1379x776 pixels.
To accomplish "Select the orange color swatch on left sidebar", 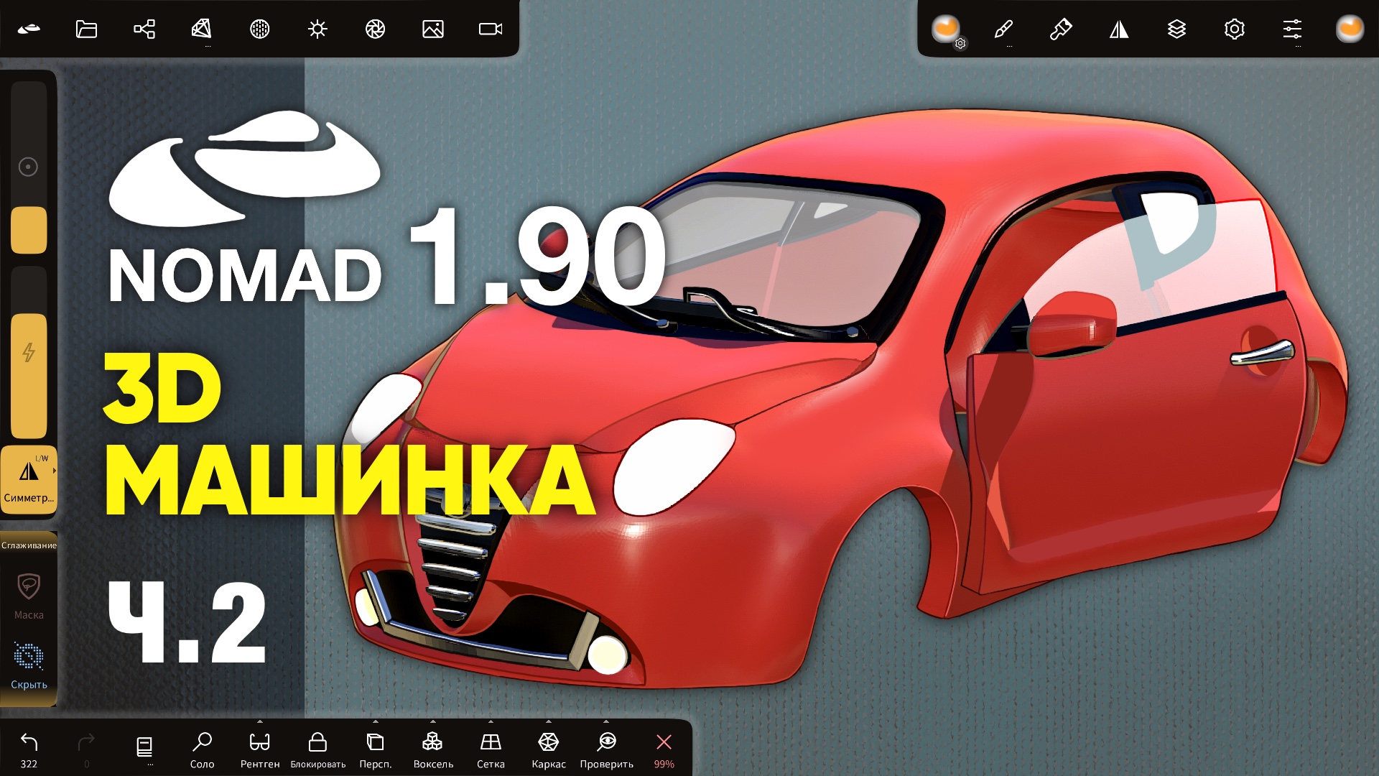I will 29,230.
